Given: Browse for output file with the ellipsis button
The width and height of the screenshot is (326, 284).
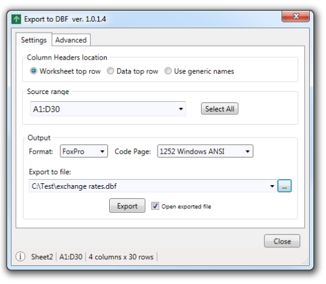Looking at the screenshot, I should [284, 186].
